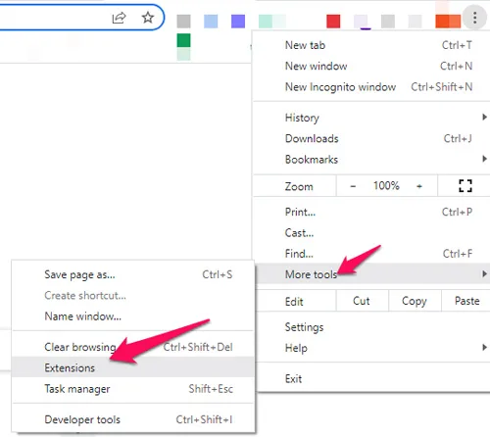The image size is (490, 437).
Task: Click the 100% zoom level value
Action: coord(386,186)
